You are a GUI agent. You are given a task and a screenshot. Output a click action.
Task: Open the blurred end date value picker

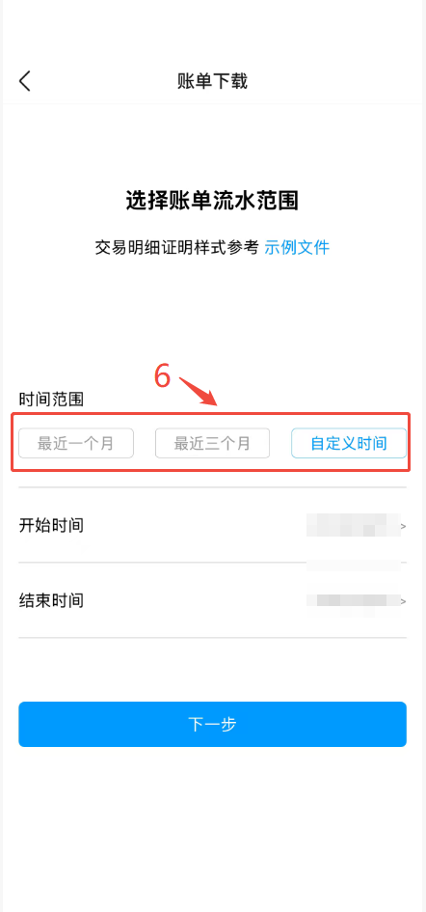(354, 601)
